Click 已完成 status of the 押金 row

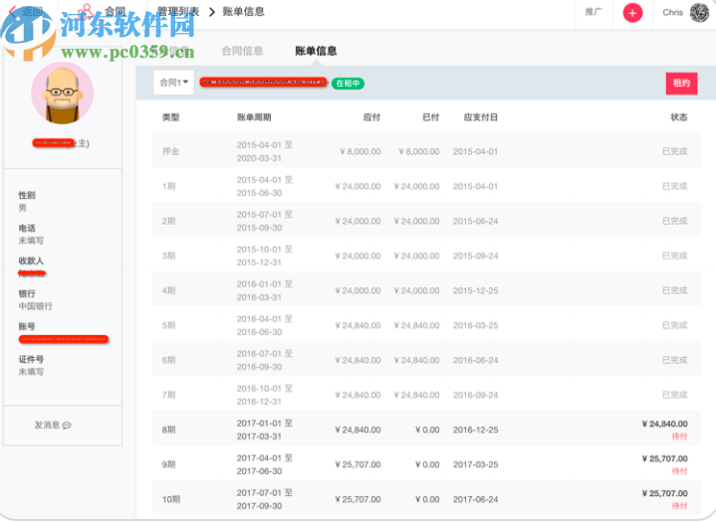[x=675, y=151]
